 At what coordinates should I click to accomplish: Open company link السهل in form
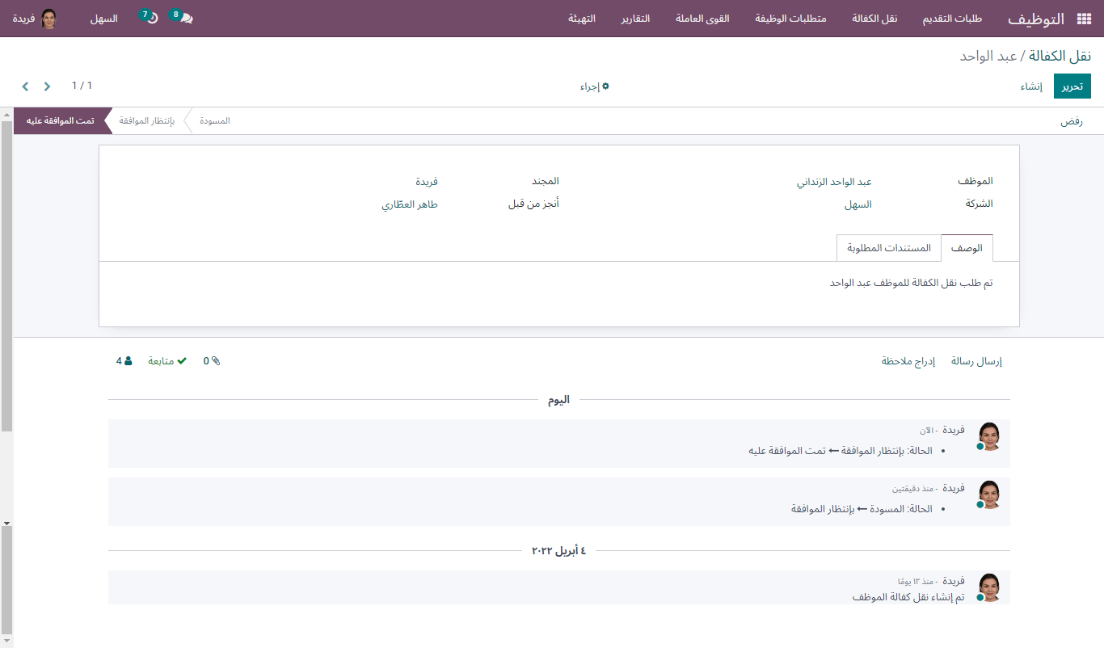point(857,204)
